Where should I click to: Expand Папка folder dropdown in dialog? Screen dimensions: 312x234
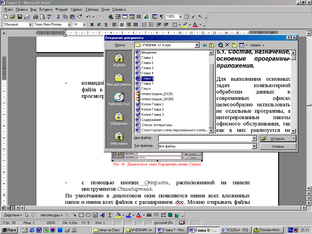tap(197, 45)
